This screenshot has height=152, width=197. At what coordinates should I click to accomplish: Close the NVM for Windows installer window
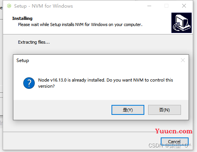coord(184,6)
